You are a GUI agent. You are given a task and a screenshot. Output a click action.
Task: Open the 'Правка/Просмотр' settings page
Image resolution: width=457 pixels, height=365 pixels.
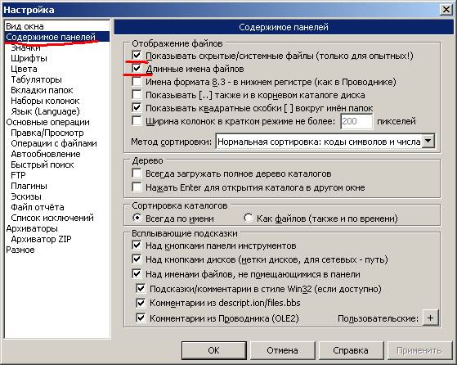(47, 133)
